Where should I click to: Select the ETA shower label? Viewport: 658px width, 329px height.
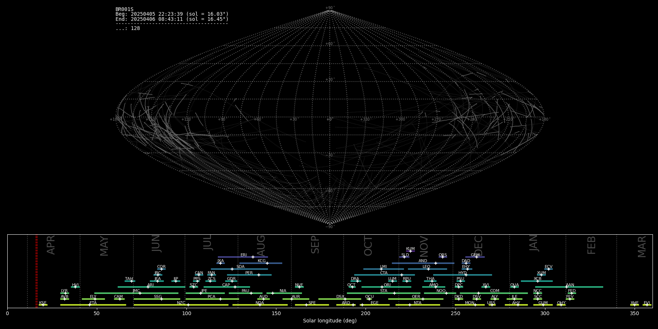(x=93, y=303)
